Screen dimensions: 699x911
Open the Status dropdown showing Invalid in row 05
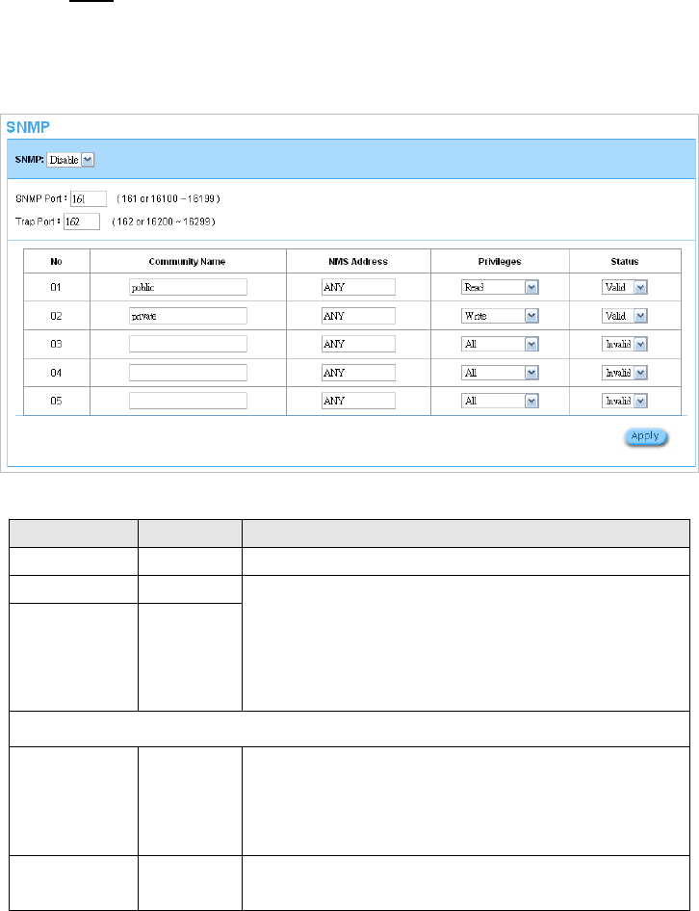click(625, 401)
